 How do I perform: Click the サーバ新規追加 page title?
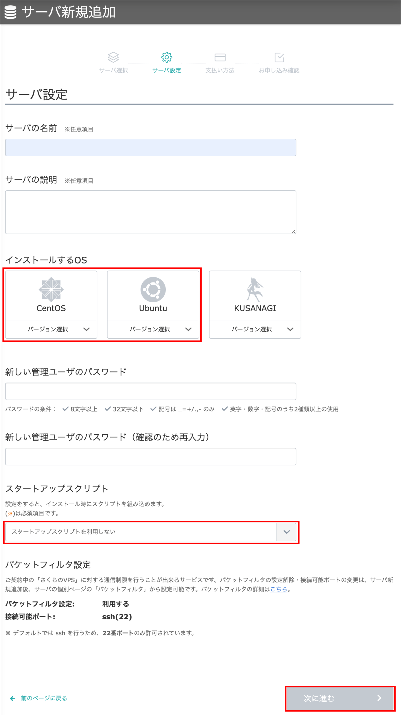tap(69, 12)
